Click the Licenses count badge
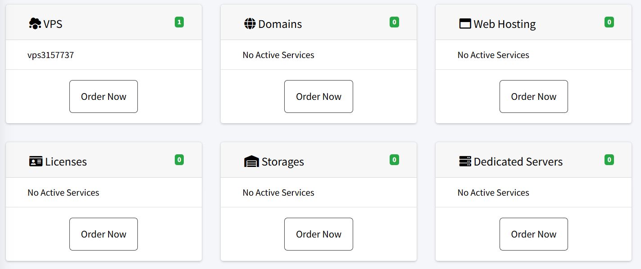The width and height of the screenshot is (641, 269). point(179,160)
